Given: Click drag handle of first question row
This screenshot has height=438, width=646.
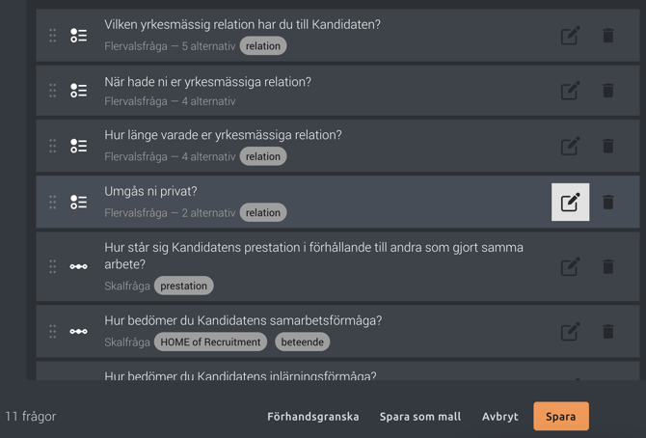Looking at the screenshot, I should [x=52, y=36].
